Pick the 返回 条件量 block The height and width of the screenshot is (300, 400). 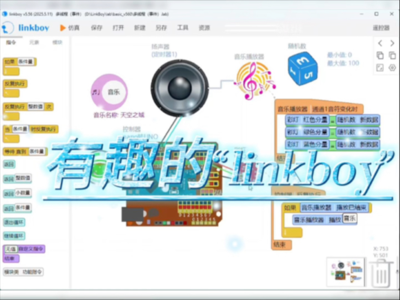[17, 208]
